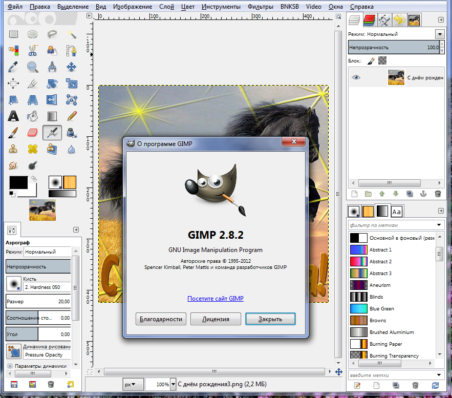Select the Text tool
The image size is (452, 398).
tap(13, 116)
